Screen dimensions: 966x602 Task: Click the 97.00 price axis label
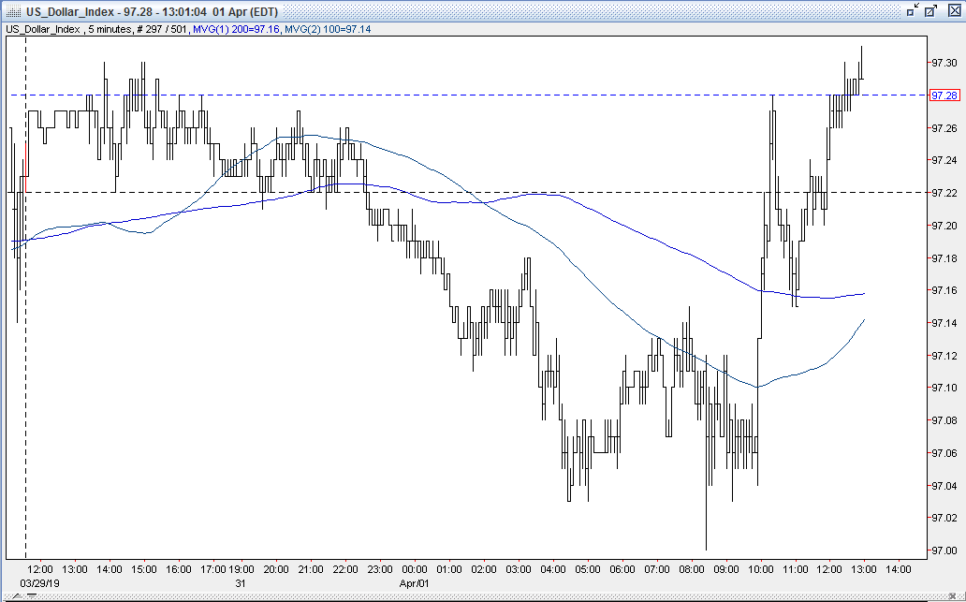click(x=944, y=551)
